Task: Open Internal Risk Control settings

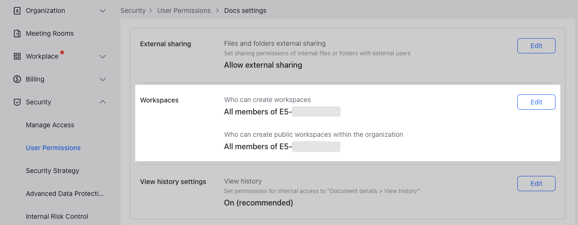Action: point(57,216)
